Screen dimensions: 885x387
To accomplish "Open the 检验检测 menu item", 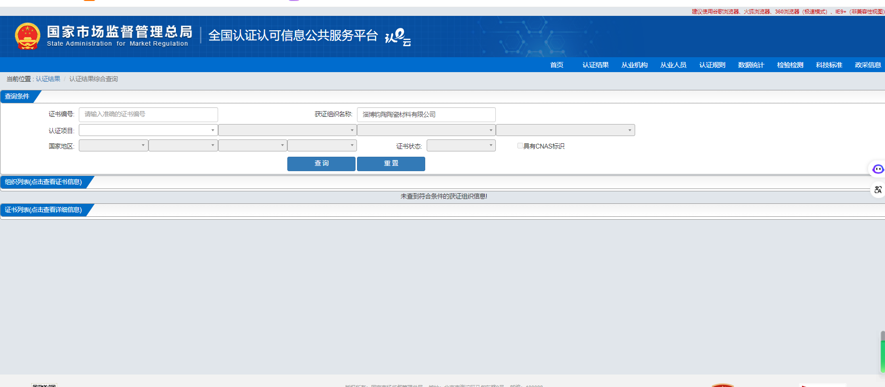I will (x=790, y=65).
